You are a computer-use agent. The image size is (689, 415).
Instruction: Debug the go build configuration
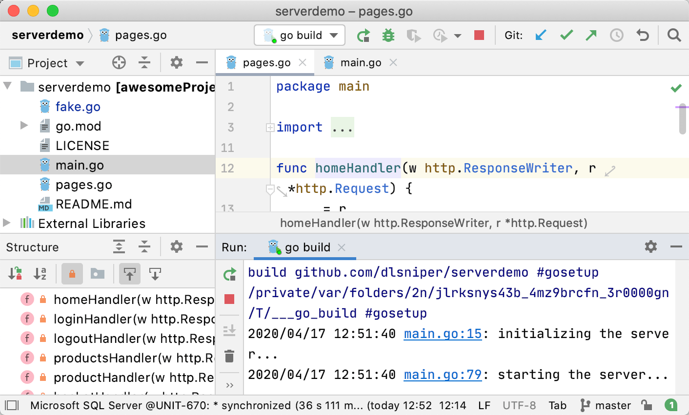[388, 35]
